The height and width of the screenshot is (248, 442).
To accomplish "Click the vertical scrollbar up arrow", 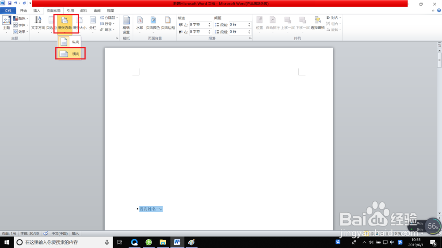I will pos(439,51).
